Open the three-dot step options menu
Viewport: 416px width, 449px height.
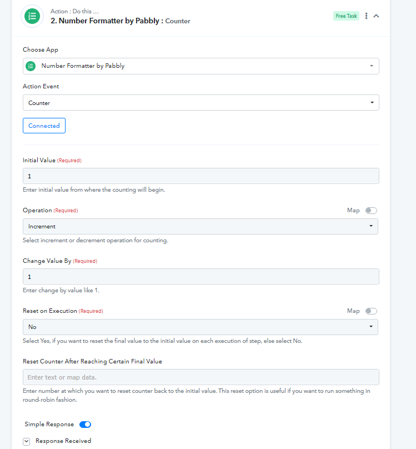tap(366, 16)
